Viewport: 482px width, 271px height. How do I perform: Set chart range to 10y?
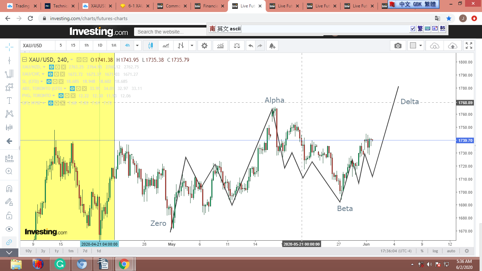pos(29,251)
